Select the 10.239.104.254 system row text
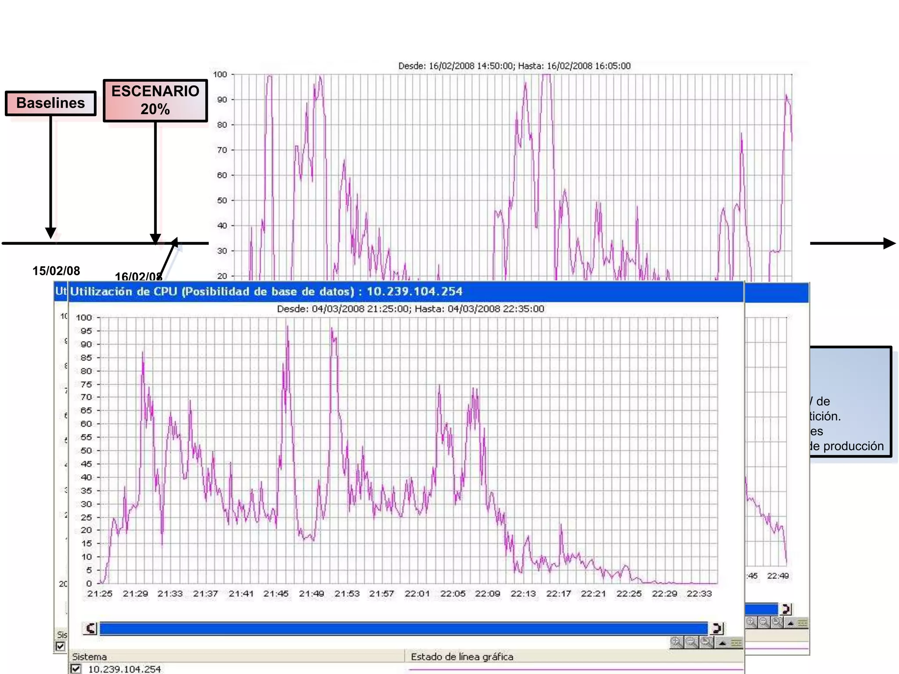899x674 pixels. [x=125, y=669]
